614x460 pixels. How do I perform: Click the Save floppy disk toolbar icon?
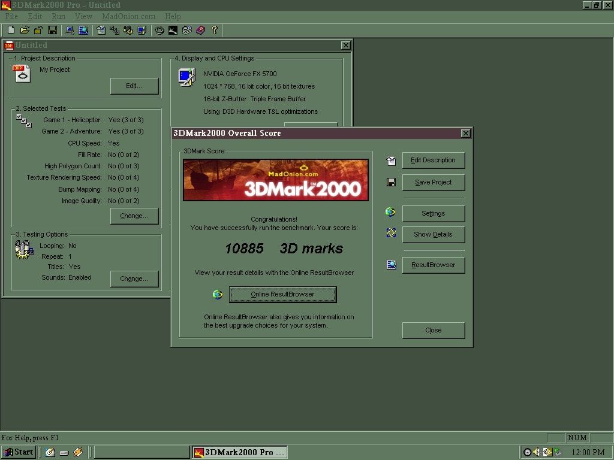(x=52, y=30)
